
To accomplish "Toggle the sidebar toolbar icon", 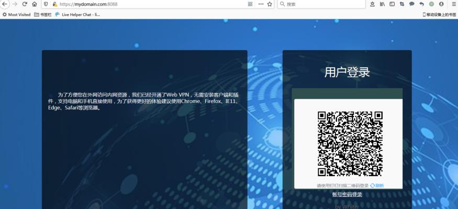I will point(392,4).
